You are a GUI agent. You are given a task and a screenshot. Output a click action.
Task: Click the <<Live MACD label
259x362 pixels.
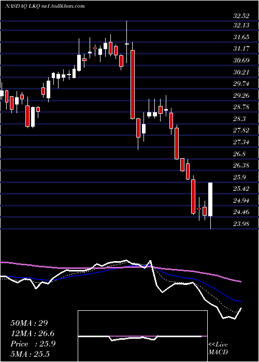pyautogui.click(x=218, y=348)
